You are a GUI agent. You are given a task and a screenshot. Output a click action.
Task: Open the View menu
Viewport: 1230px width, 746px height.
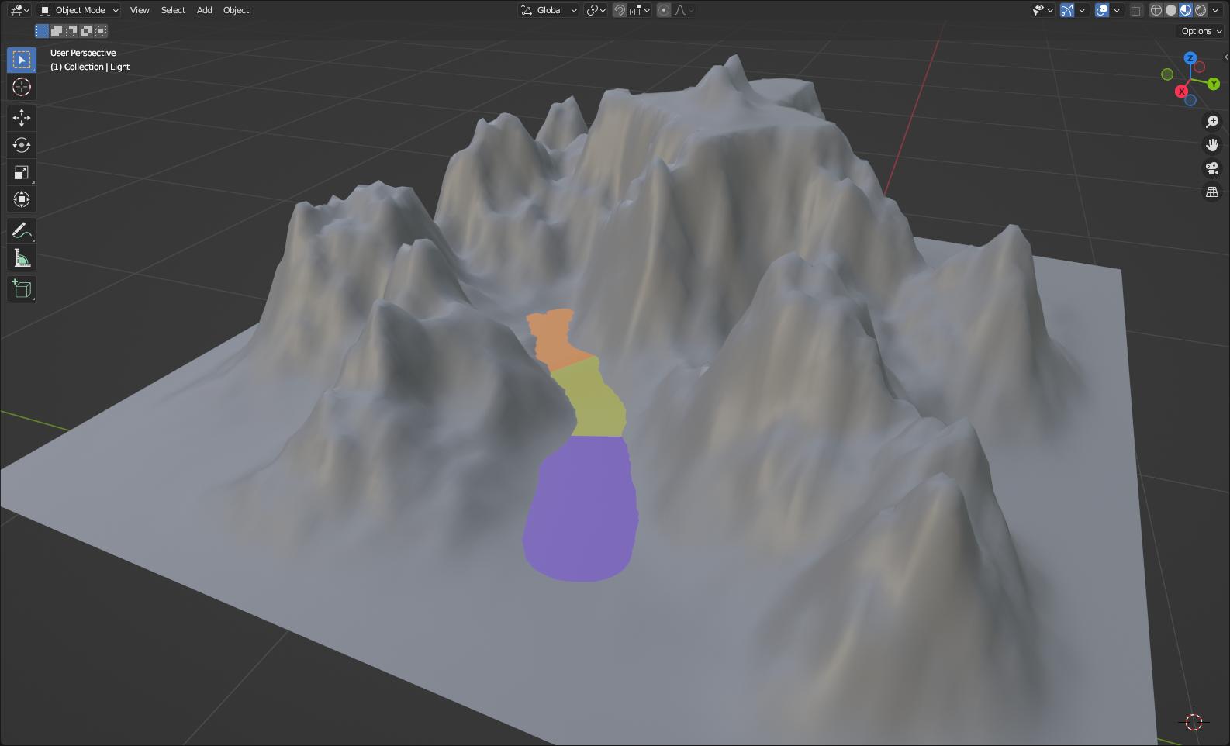coord(140,10)
